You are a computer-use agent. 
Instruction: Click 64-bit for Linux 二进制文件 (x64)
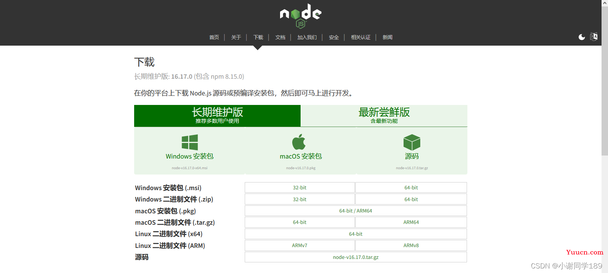click(356, 234)
